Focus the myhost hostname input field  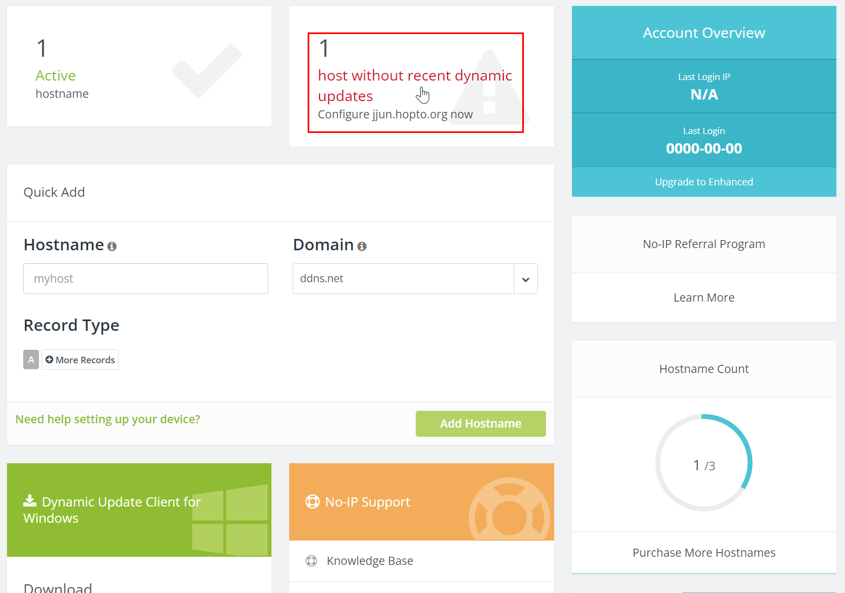(145, 279)
